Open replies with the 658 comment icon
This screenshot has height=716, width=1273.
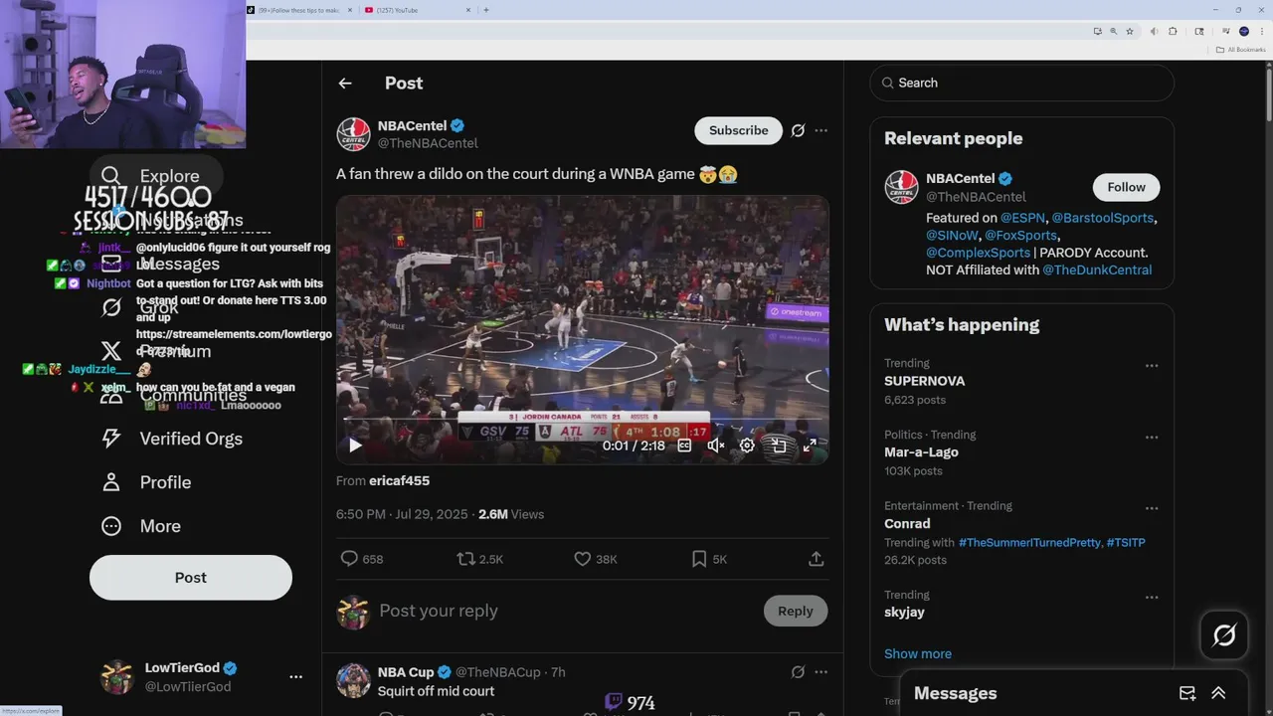361,559
